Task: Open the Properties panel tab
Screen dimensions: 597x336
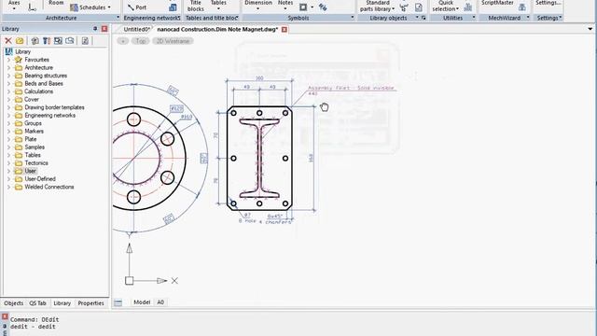Action: [90, 303]
